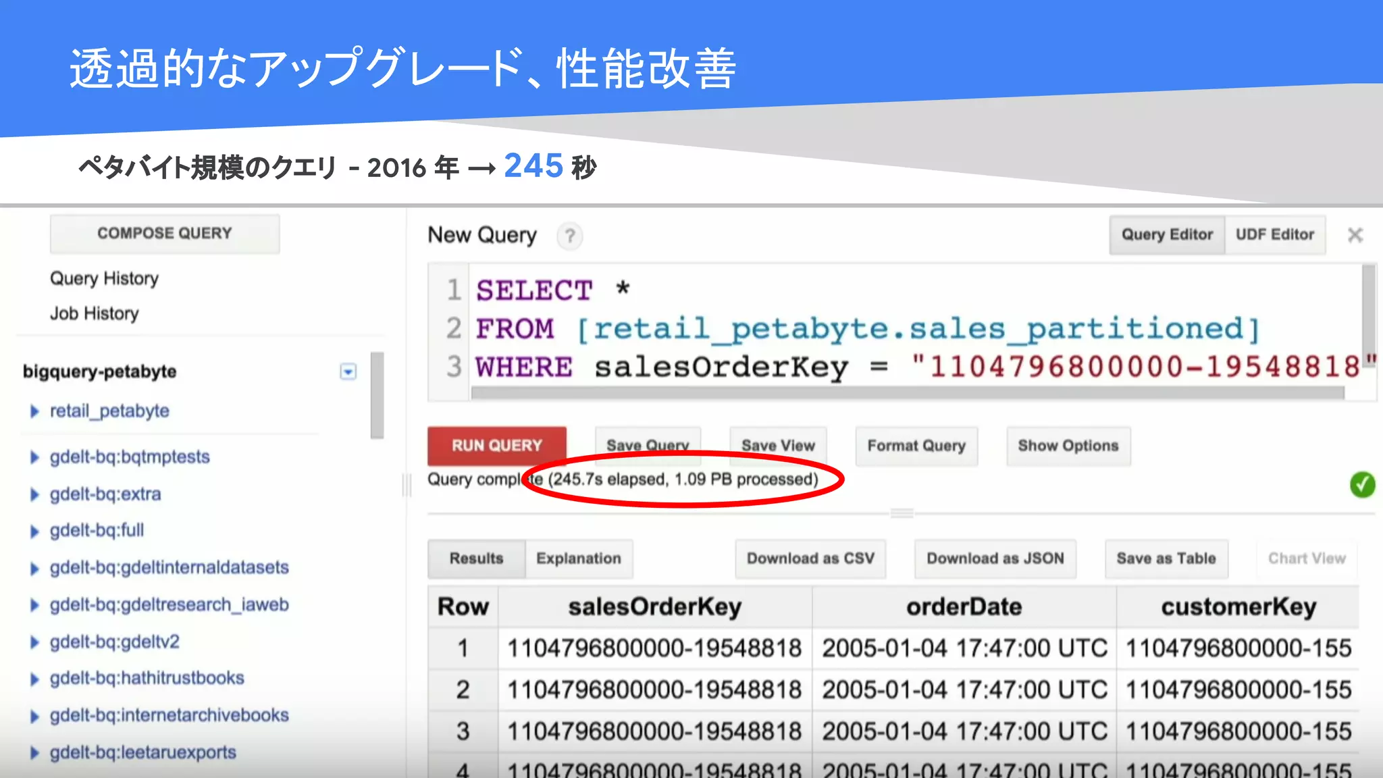Expand gdelt-bq:internetarchivebooks triangle
This screenshot has height=778, width=1383.
(x=34, y=716)
